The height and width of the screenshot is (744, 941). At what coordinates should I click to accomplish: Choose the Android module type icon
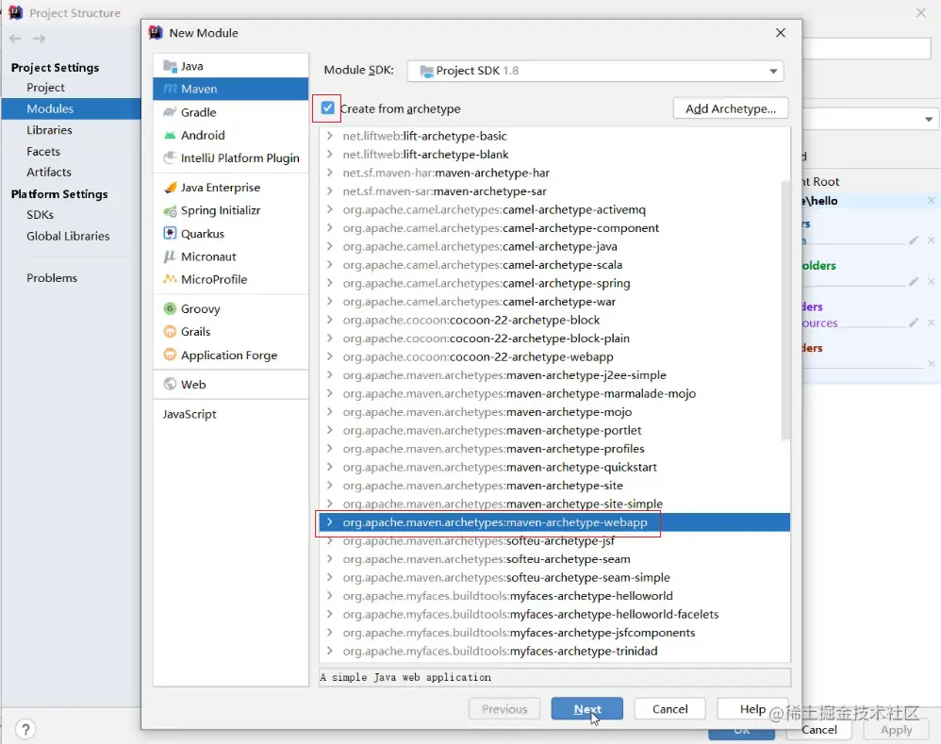tap(170, 136)
